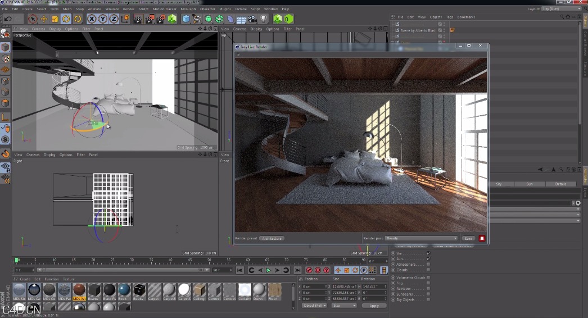Open the MoGraph menu
This screenshot has height=318, width=588.
pos(188,9)
